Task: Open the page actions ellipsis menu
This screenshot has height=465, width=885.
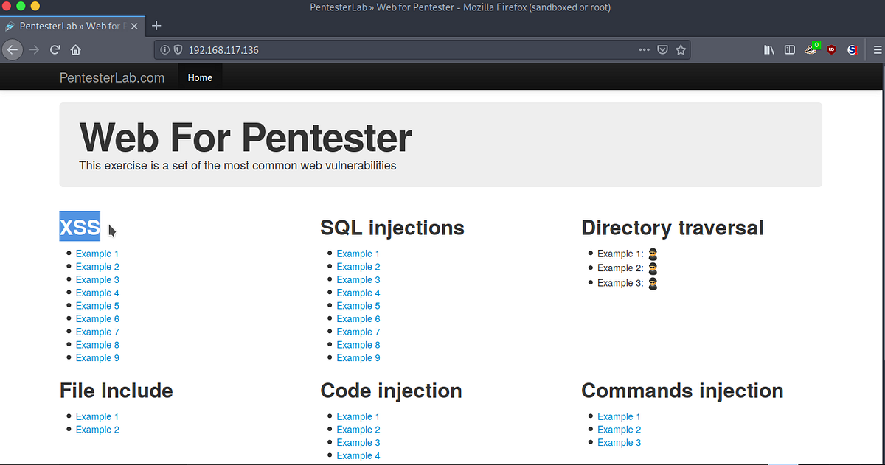Action: click(x=644, y=49)
